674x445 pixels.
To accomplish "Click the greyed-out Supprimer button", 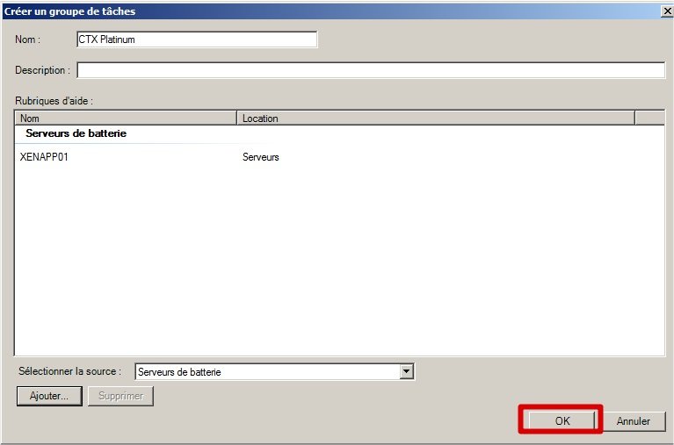I will pos(121,396).
